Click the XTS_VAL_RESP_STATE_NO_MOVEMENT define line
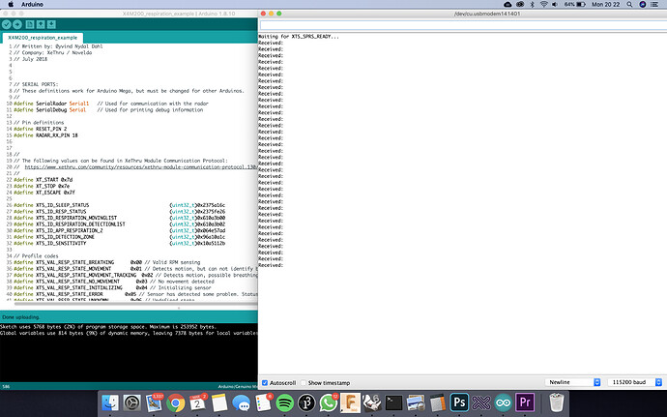The height and width of the screenshot is (417, 667). point(113,282)
